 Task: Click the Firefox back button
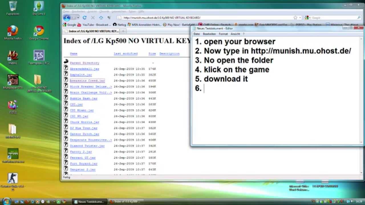(67, 18)
